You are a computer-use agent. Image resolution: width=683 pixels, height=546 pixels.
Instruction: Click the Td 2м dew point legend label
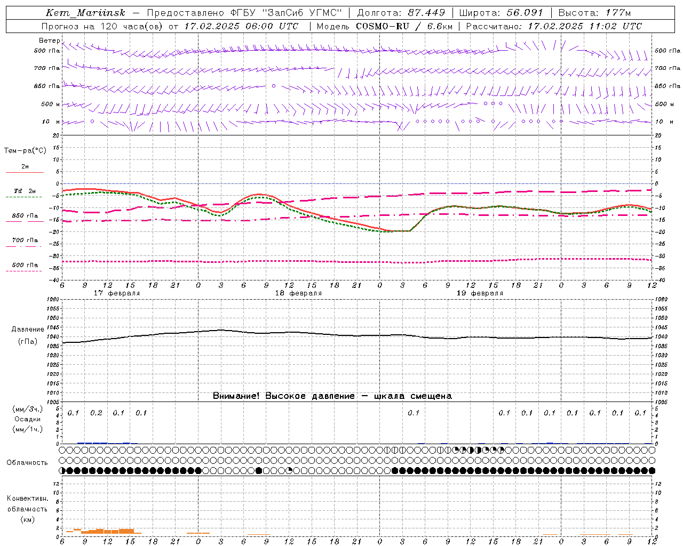coord(25,191)
